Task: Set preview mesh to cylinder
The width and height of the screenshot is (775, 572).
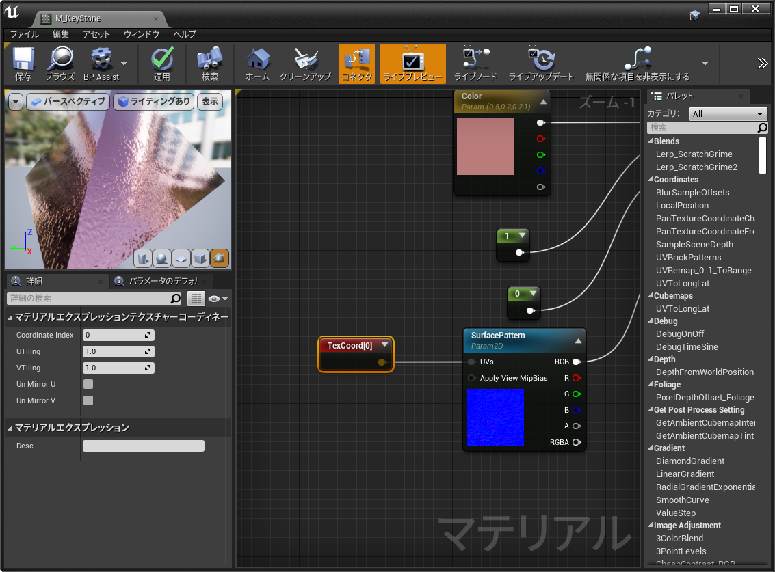Action: coord(143,258)
